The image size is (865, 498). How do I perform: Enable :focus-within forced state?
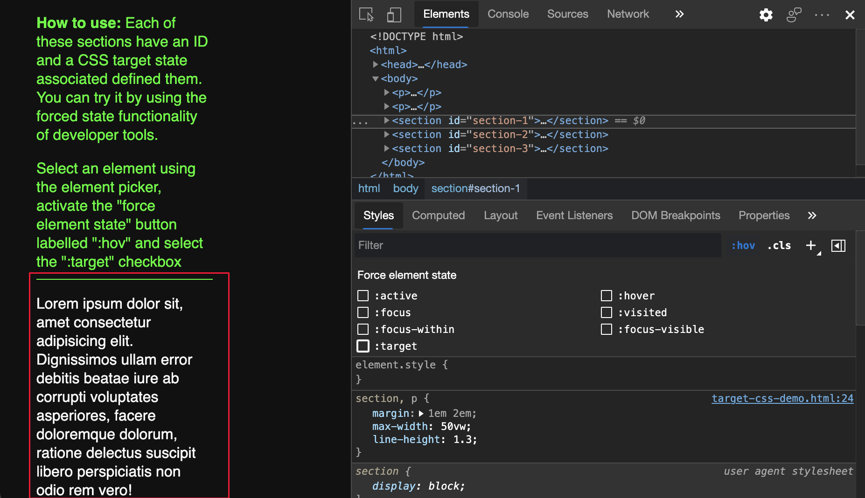click(x=363, y=329)
